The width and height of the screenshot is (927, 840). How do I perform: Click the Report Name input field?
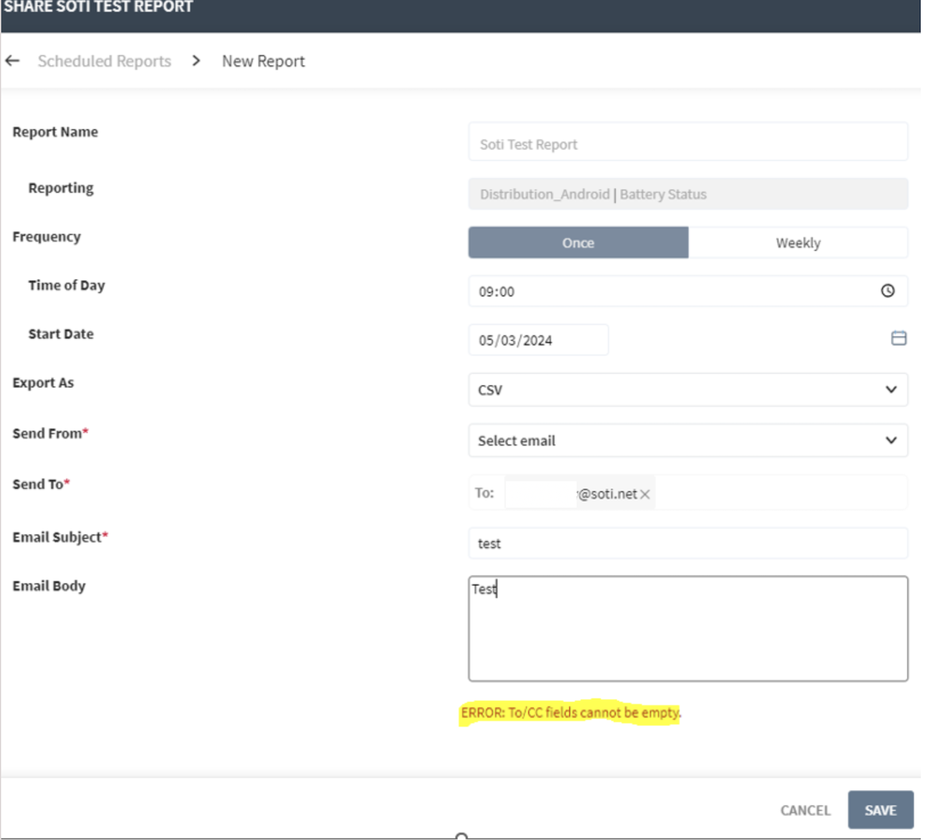click(x=687, y=144)
